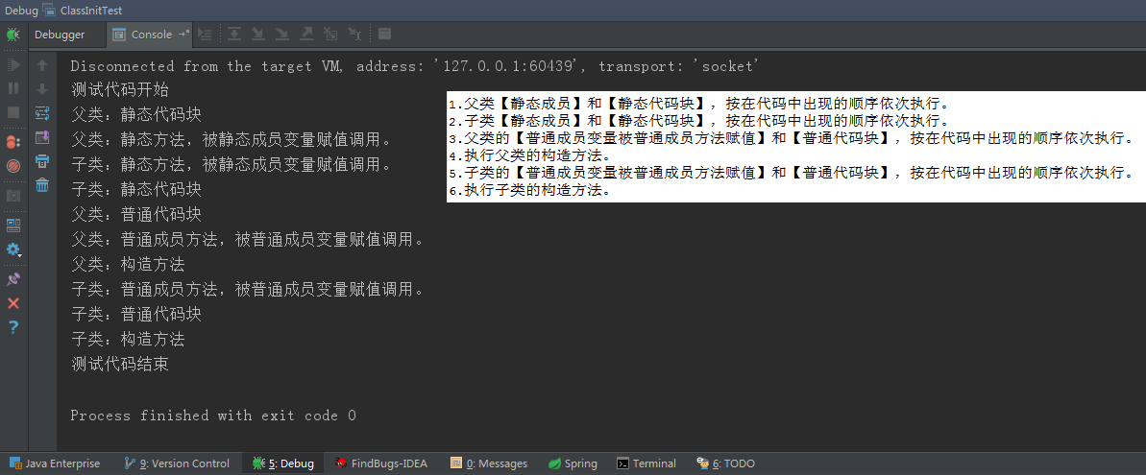The width and height of the screenshot is (1146, 475).
Task: Open the Spring tool window
Action: [573, 463]
